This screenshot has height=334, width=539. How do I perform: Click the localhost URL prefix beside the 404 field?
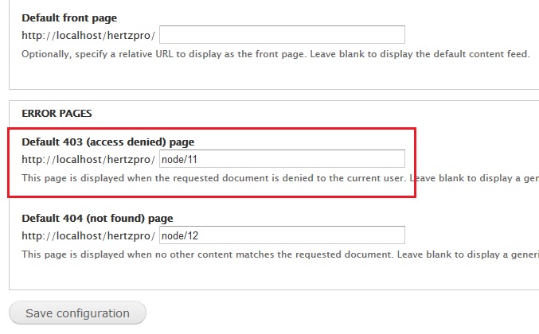coord(88,236)
